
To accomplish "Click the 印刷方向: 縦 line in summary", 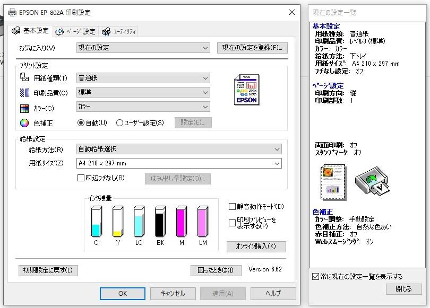I will [336, 93].
